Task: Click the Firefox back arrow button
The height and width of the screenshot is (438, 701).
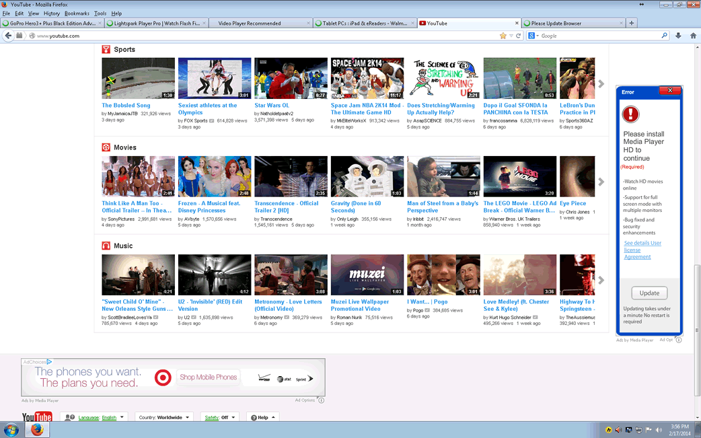Action: (9, 36)
